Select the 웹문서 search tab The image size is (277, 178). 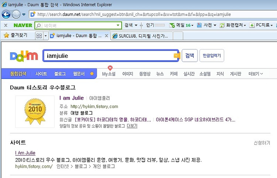pos(79,74)
